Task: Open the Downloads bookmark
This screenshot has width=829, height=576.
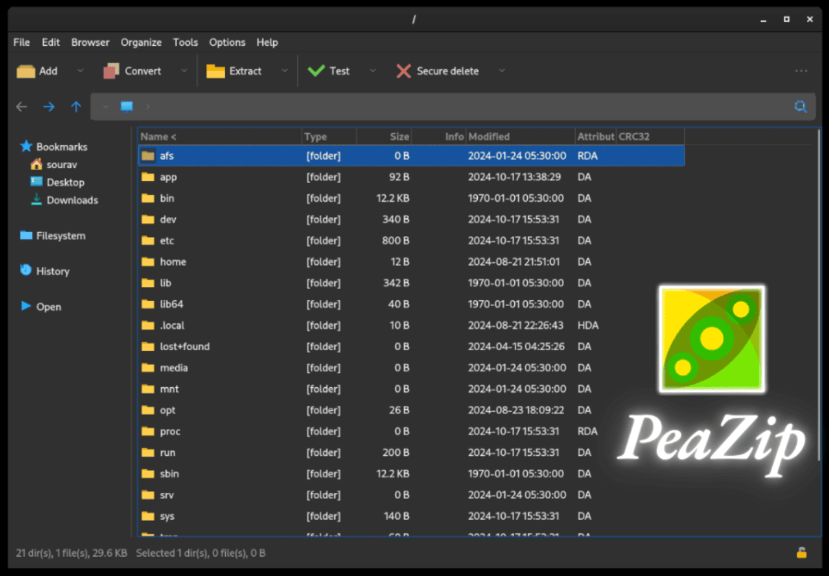Action: [x=72, y=200]
